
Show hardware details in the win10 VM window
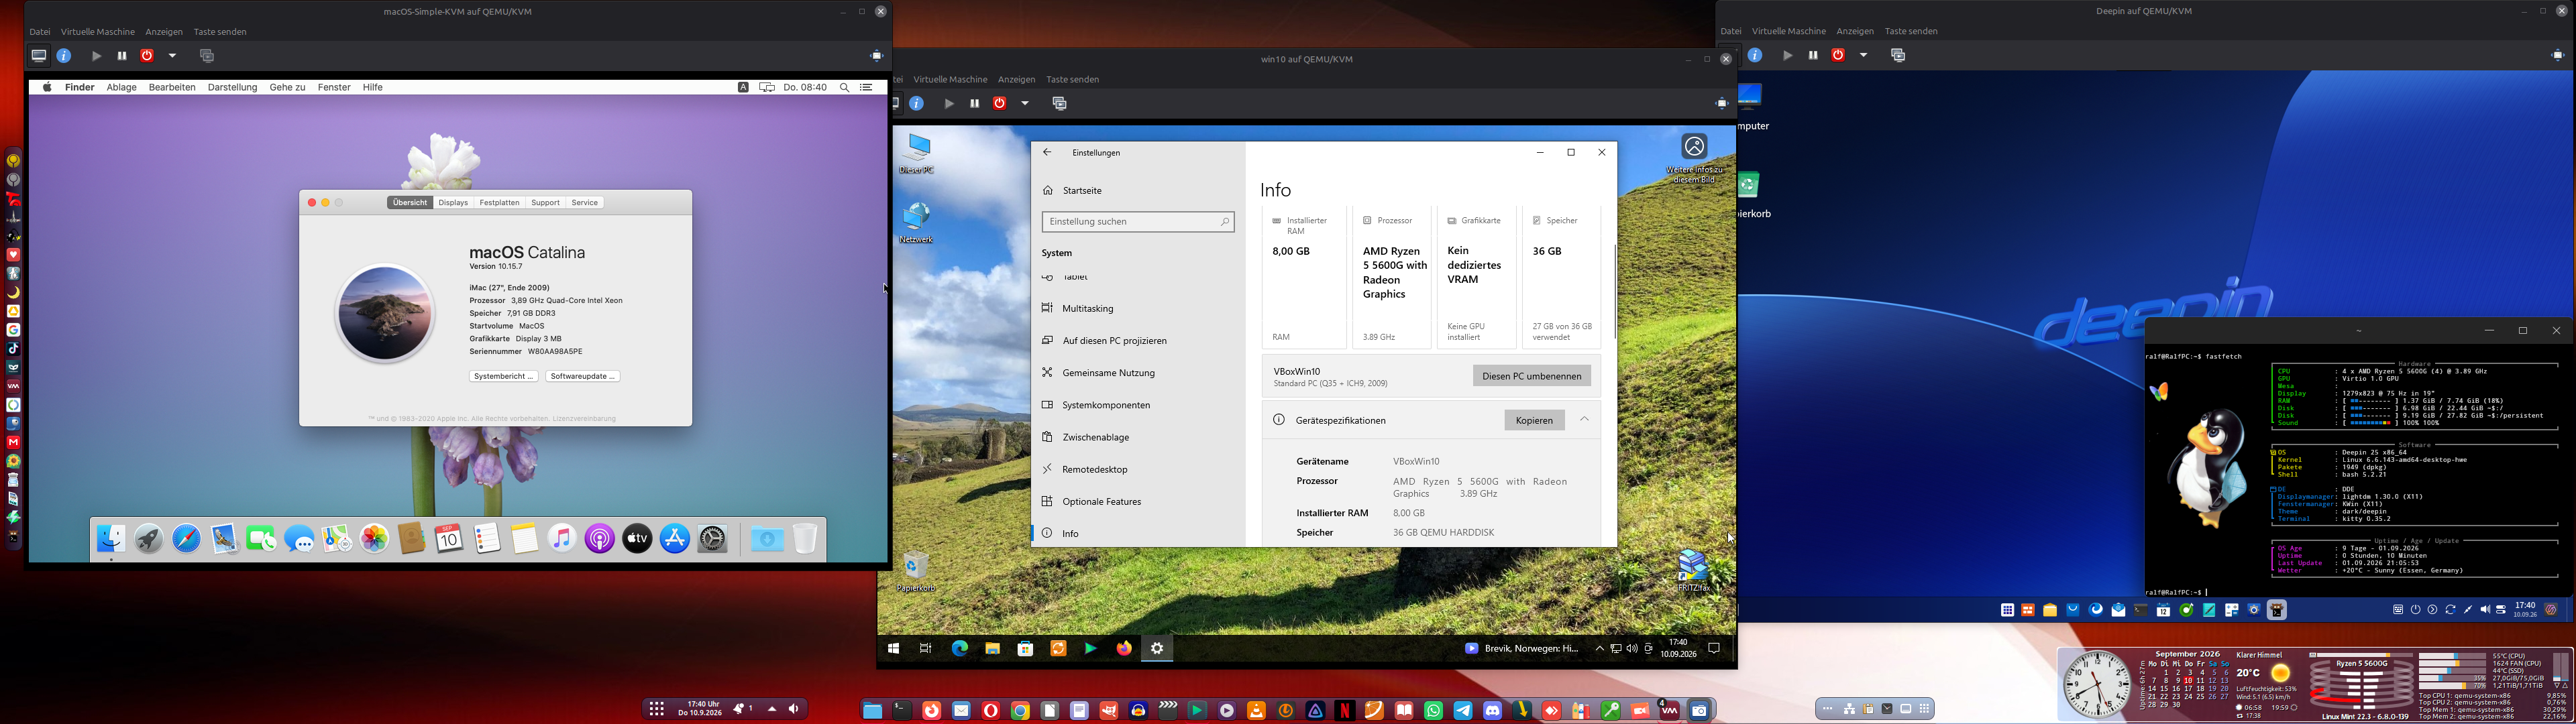pyautogui.click(x=916, y=104)
